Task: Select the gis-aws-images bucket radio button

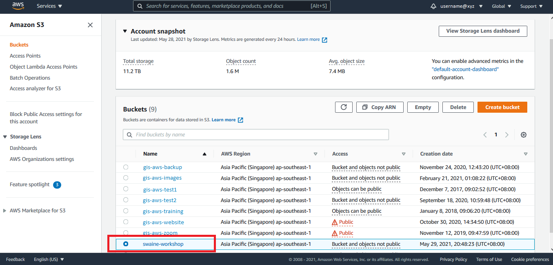Action: [x=126, y=178]
